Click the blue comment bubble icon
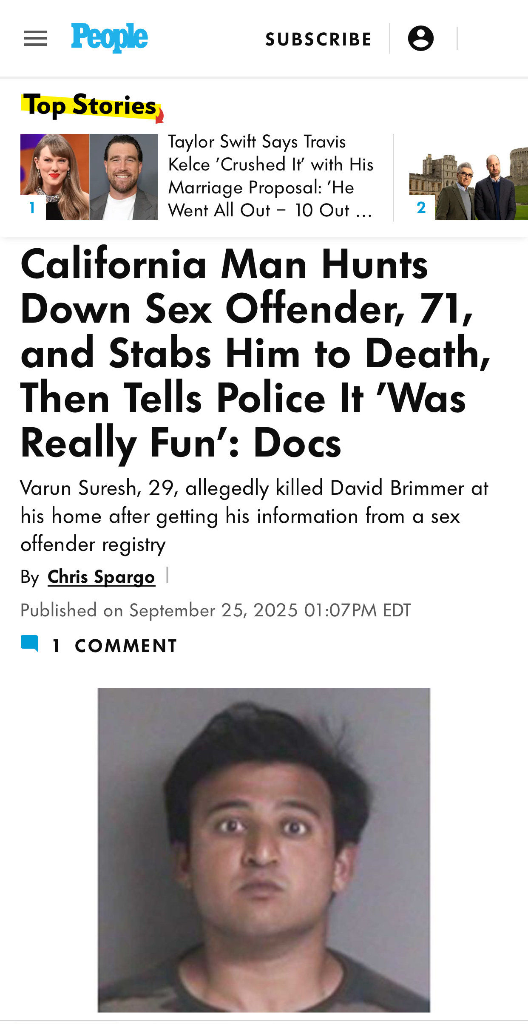The image size is (528, 1024). [x=29, y=643]
